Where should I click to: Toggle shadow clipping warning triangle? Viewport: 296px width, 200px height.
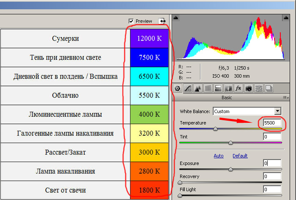176,18
